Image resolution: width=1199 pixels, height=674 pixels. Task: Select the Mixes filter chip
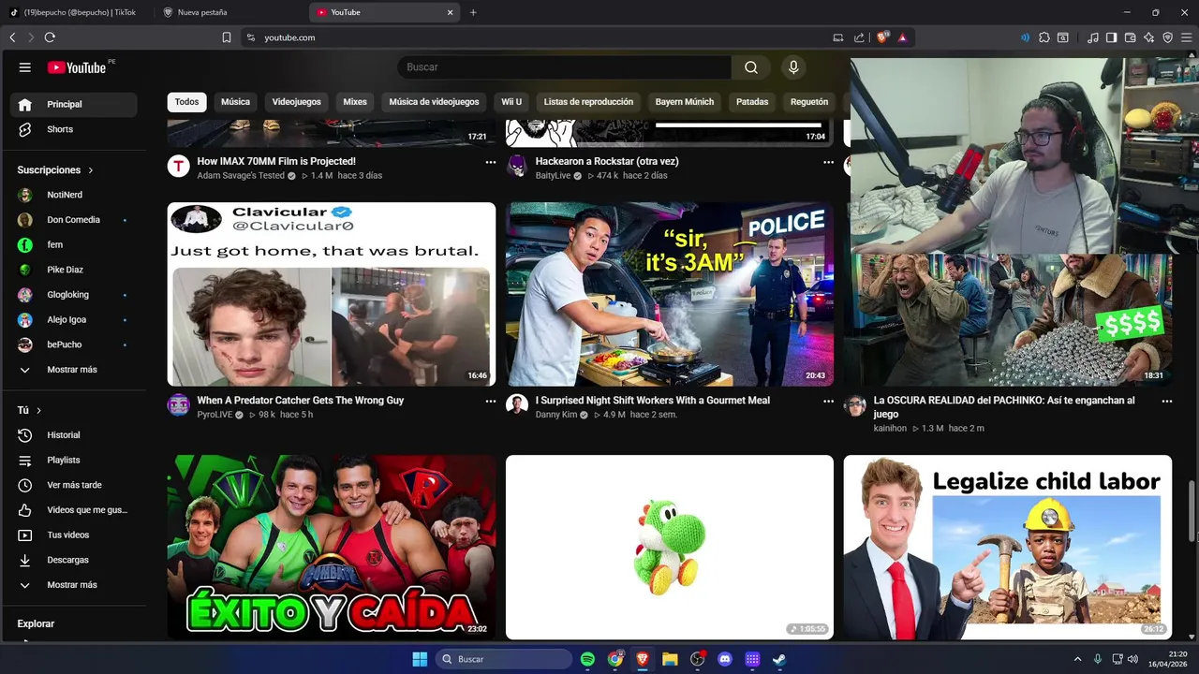click(x=355, y=102)
